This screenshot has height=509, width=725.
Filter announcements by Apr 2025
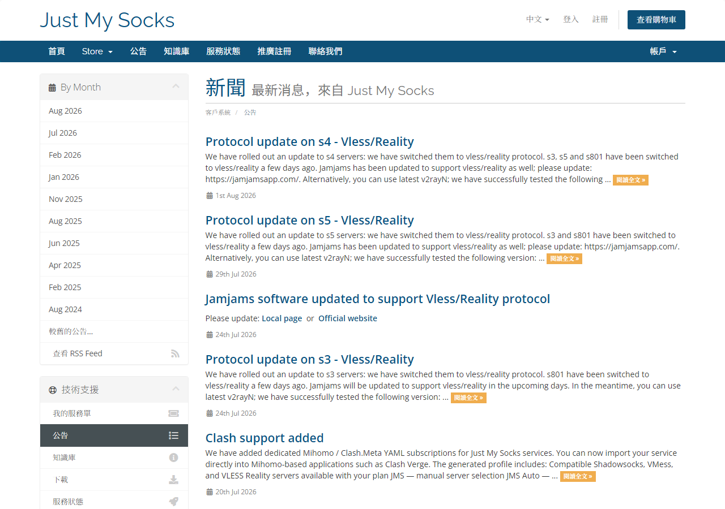coord(114,265)
